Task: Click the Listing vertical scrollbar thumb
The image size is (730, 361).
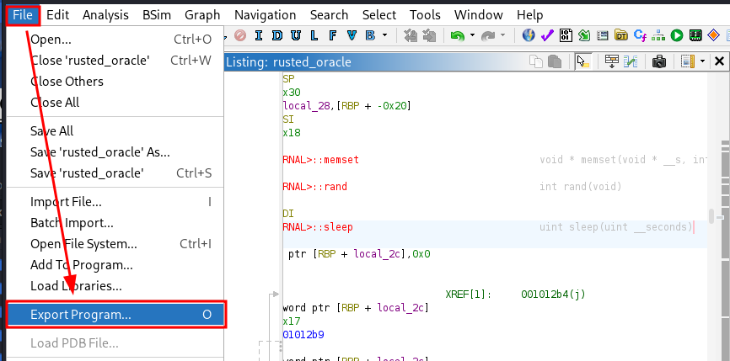Action: click(712, 215)
